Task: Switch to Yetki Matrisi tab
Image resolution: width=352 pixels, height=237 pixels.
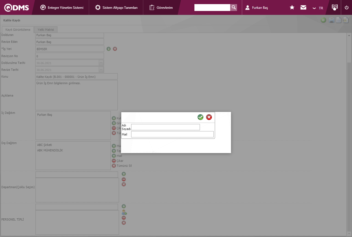Action: click(x=46, y=30)
